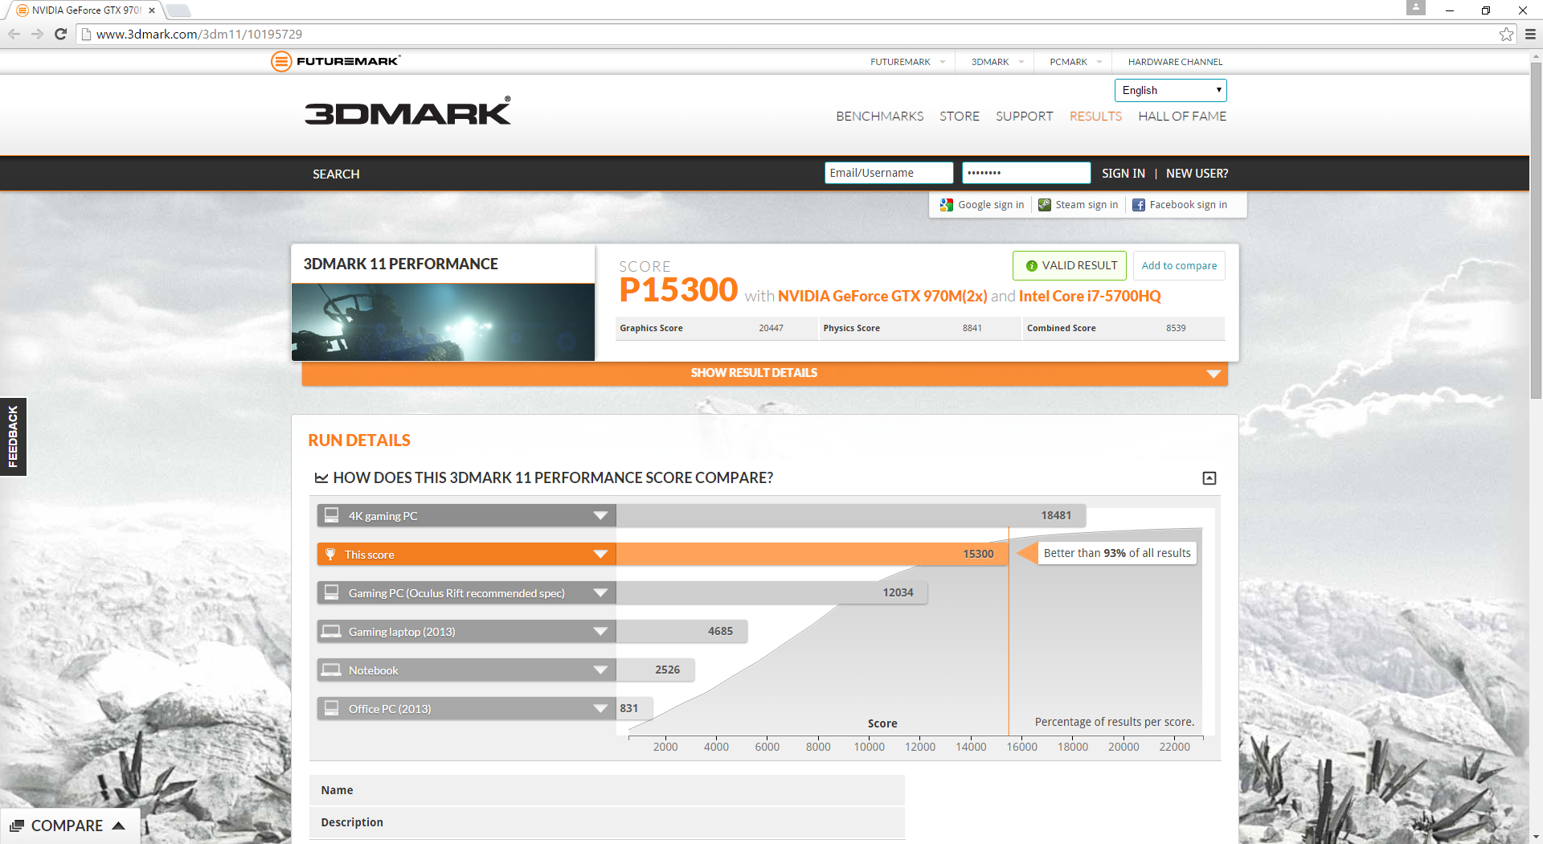Close the NVIDIA GeForce browser tab
1543x844 pixels.
(152, 10)
